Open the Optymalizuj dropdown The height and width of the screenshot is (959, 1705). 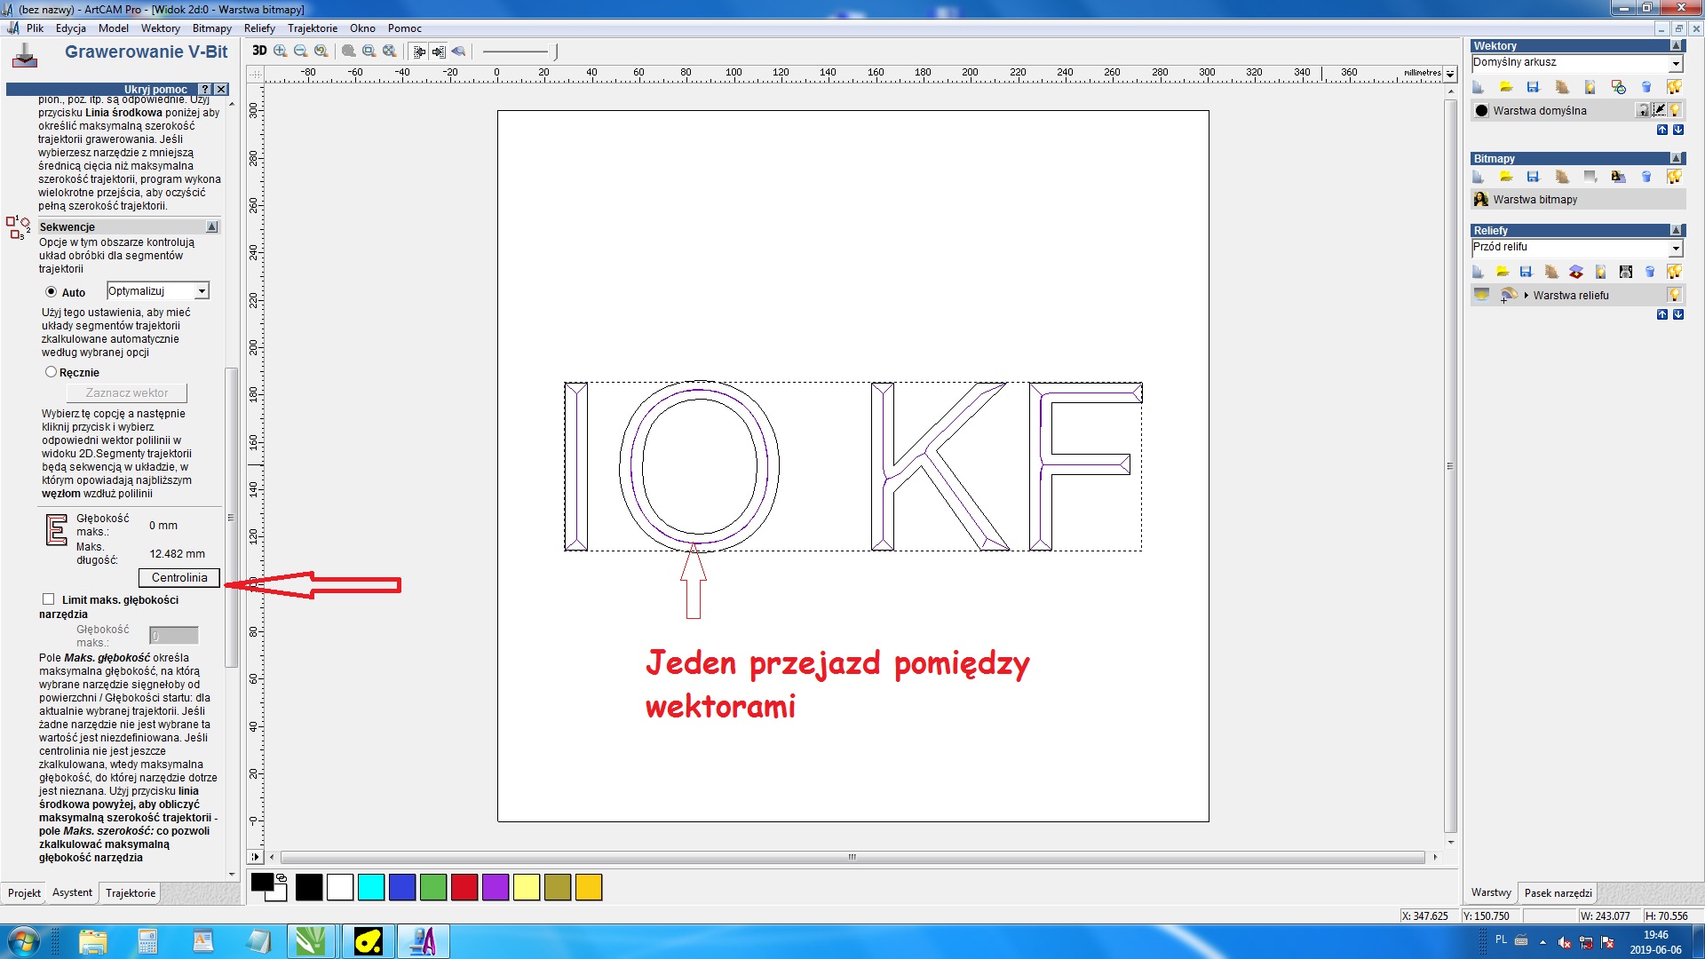pos(202,291)
